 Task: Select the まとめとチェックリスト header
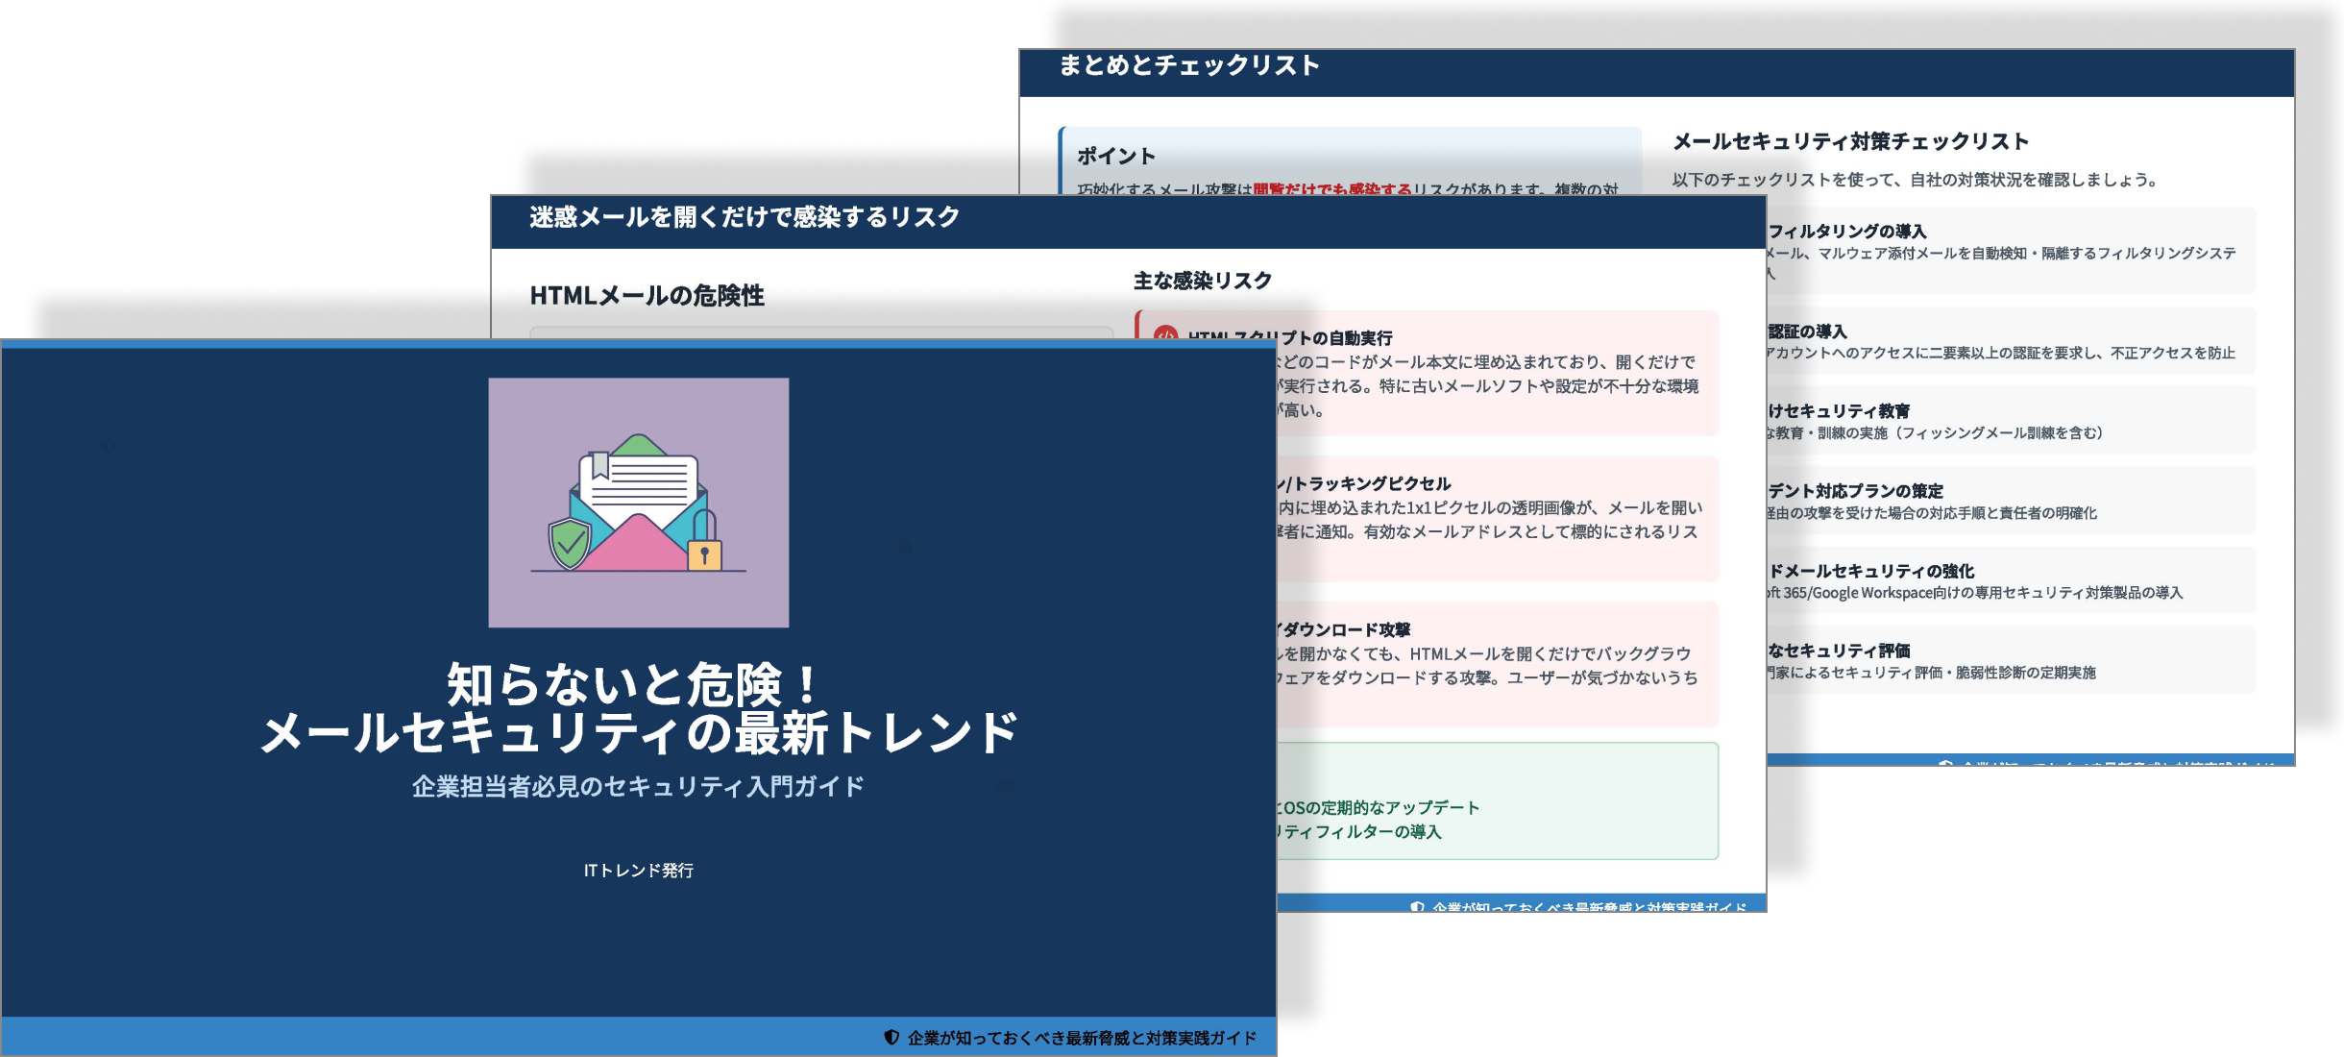tap(1191, 65)
